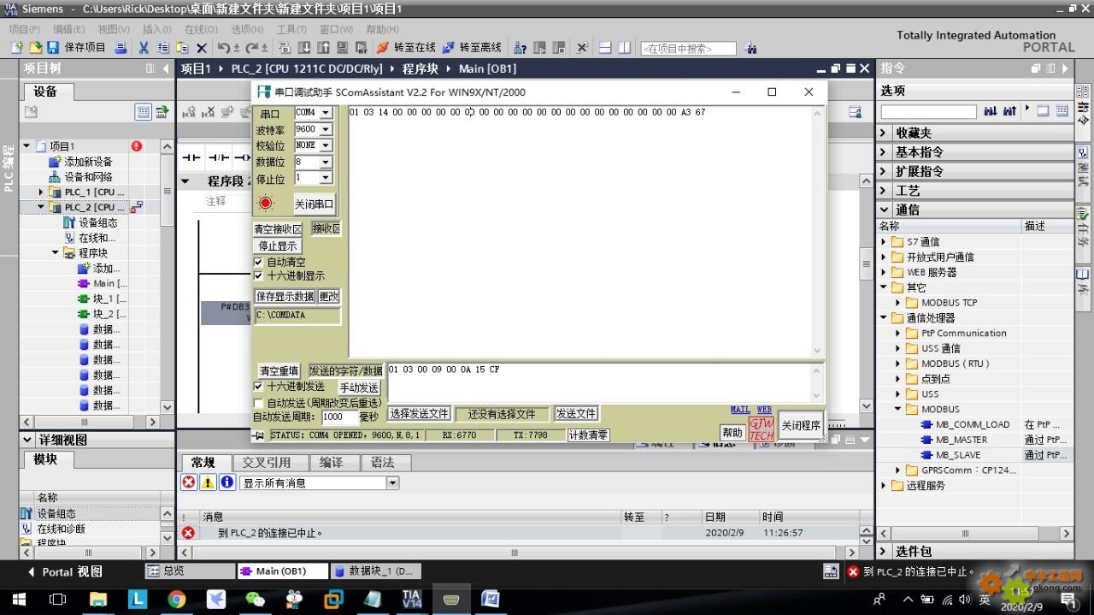The width and height of the screenshot is (1094, 615).
Task: Click the 手动发送 button
Action: [x=359, y=387]
